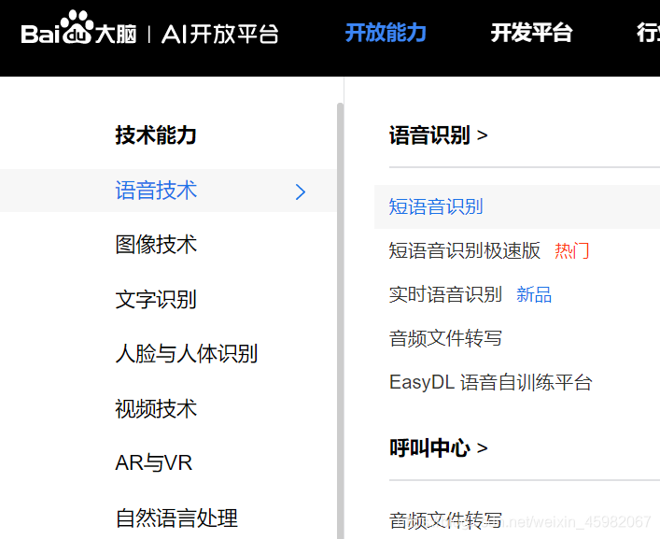
Task: Open 短语音识别 link
Action: [x=436, y=206]
